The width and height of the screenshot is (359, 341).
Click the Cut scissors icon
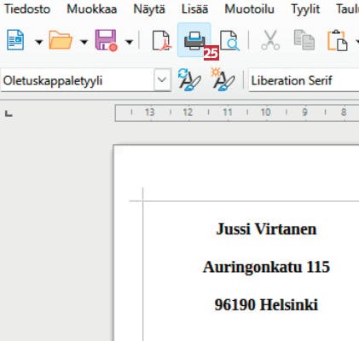click(270, 40)
